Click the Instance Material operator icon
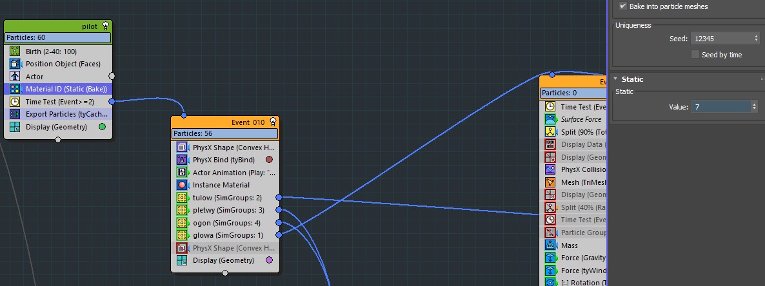 tap(182, 185)
